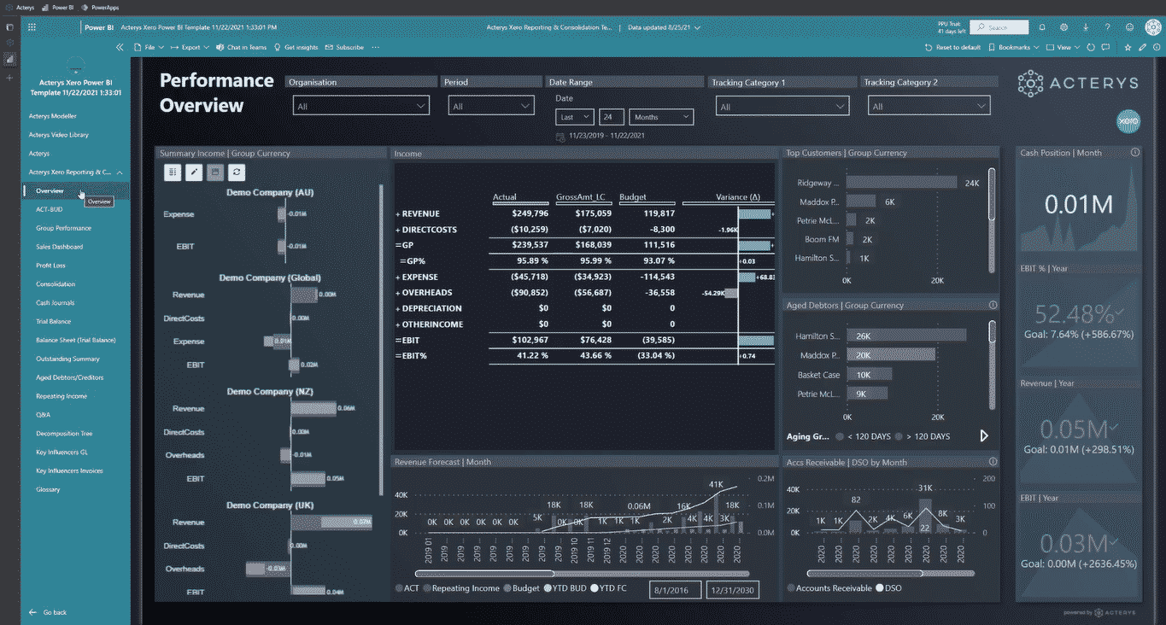Viewport: 1166px width, 625px height.
Task: Click the pencil icon in Summary Income panel
Action: pyautogui.click(x=195, y=172)
